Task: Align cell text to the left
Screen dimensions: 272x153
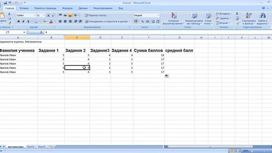Action: pos(60,21)
